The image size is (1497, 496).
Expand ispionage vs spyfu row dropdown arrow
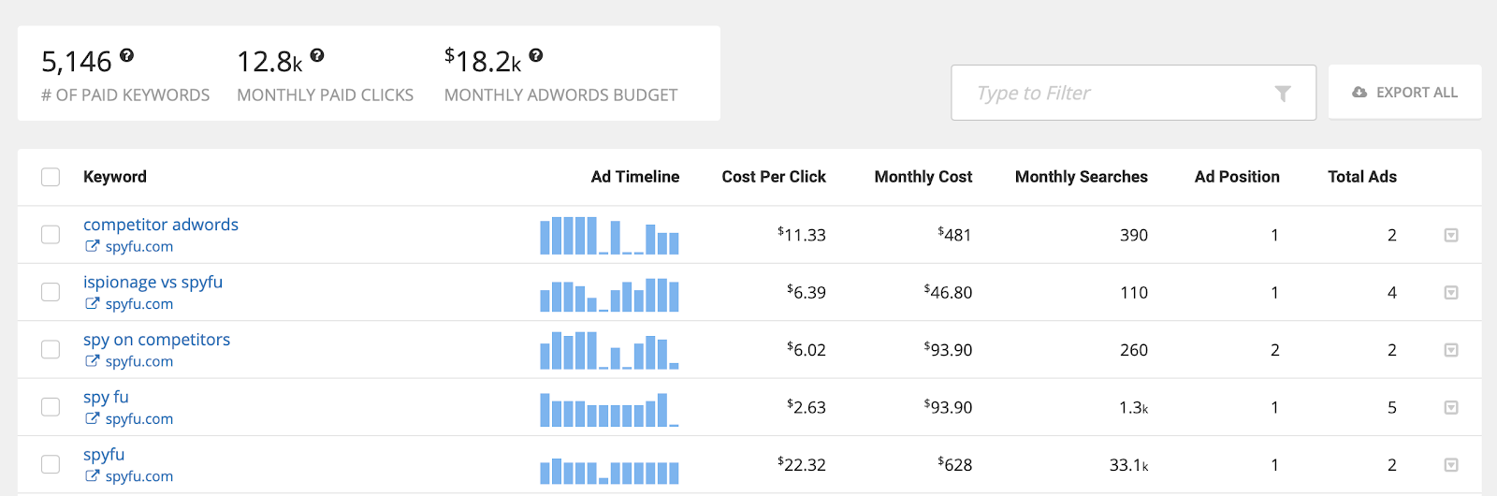point(1451,293)
